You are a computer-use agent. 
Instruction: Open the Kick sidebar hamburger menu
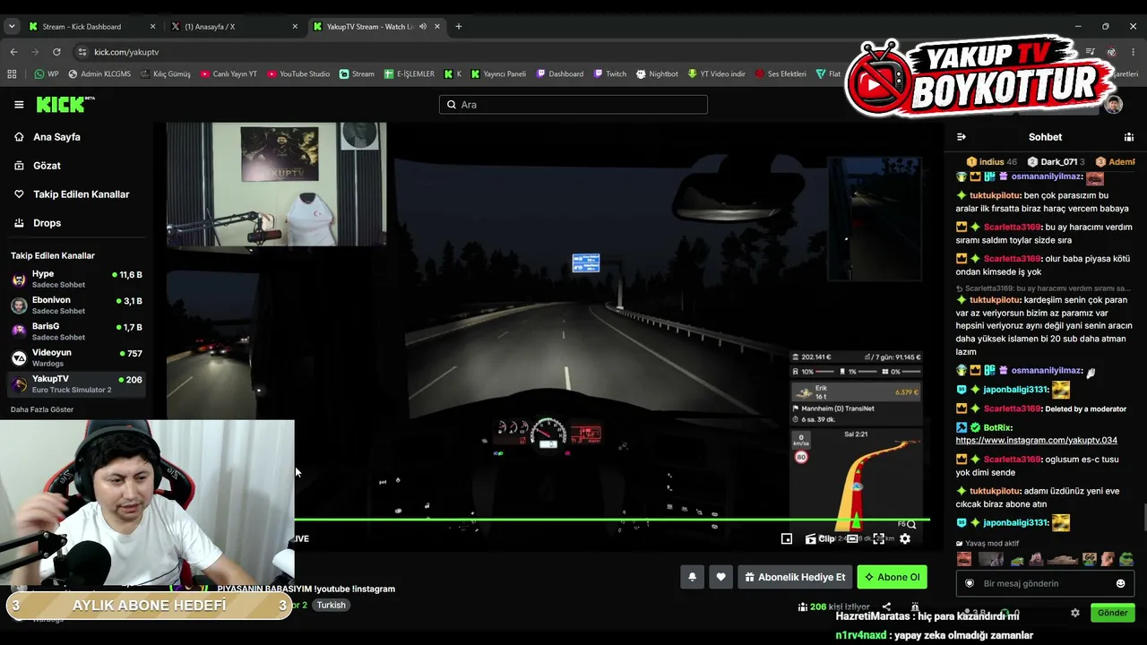(19, 105)
